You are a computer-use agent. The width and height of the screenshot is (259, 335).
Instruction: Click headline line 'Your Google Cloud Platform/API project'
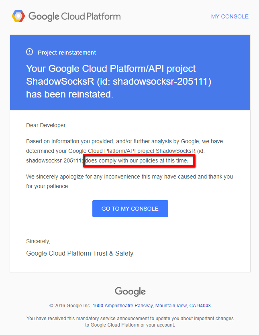(111, 69)
